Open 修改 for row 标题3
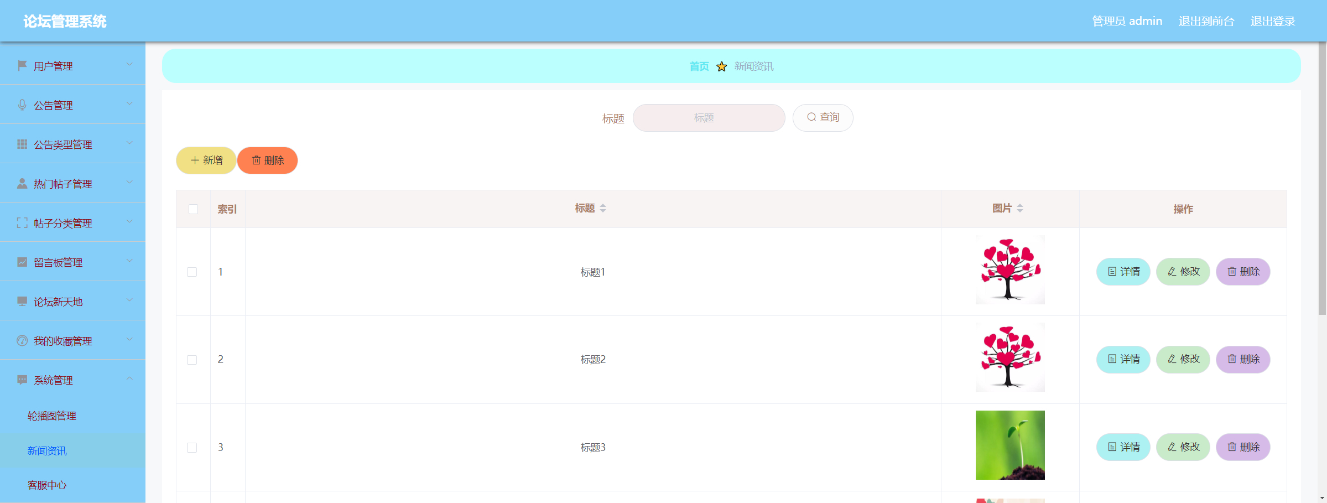Image resolution: width=1327 pixels, height=503 pixels. point(1183,447)
